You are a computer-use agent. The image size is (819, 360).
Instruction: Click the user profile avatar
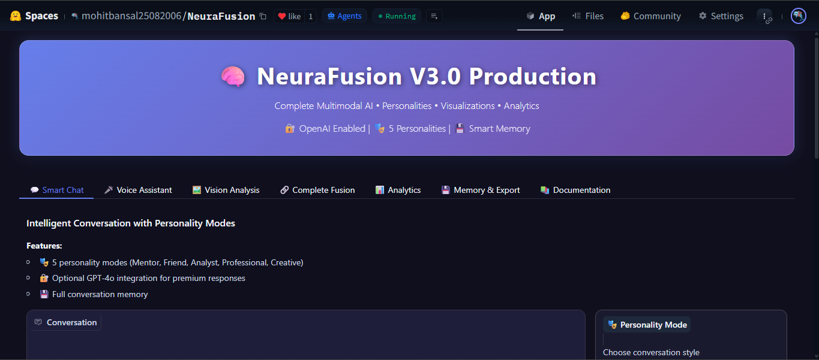(x=798, y=16)
